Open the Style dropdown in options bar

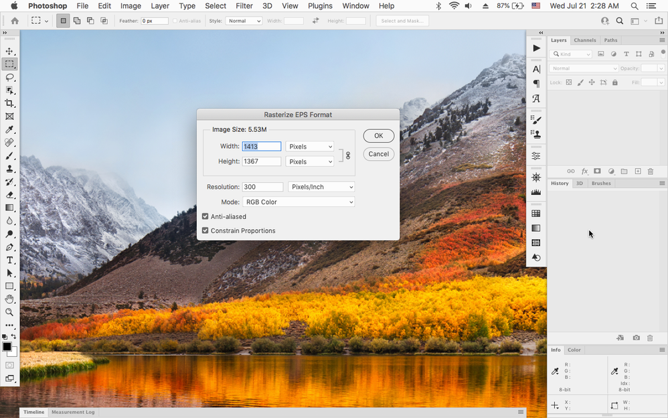click(x=244, y=21)
